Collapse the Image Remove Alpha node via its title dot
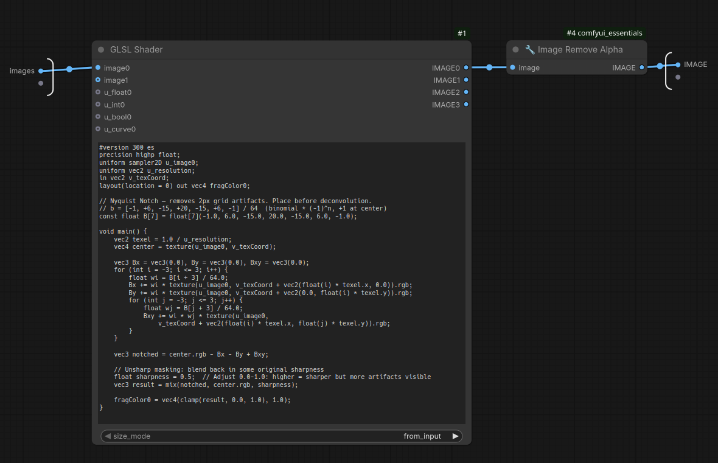This screenshot has width=718, height=463. pyautogui.click(x=515, y=49)
